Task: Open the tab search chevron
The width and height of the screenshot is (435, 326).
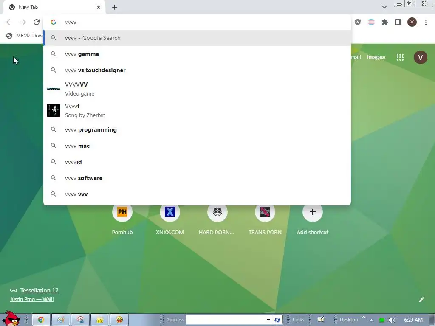Action: 384,7
